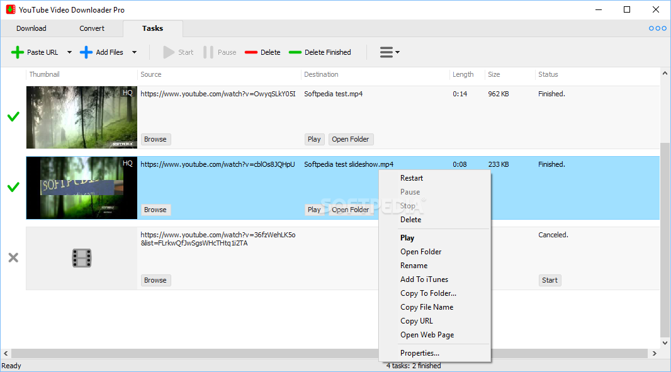Click the OwyqSLkY05I YouTube URL text
671x372 pixels.
pos(218,94)
